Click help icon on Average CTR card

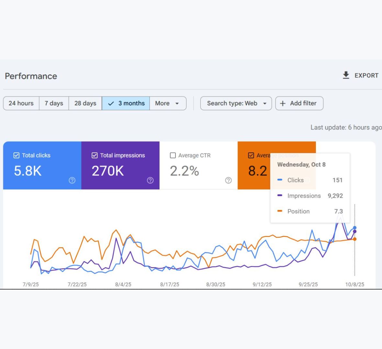228,180
